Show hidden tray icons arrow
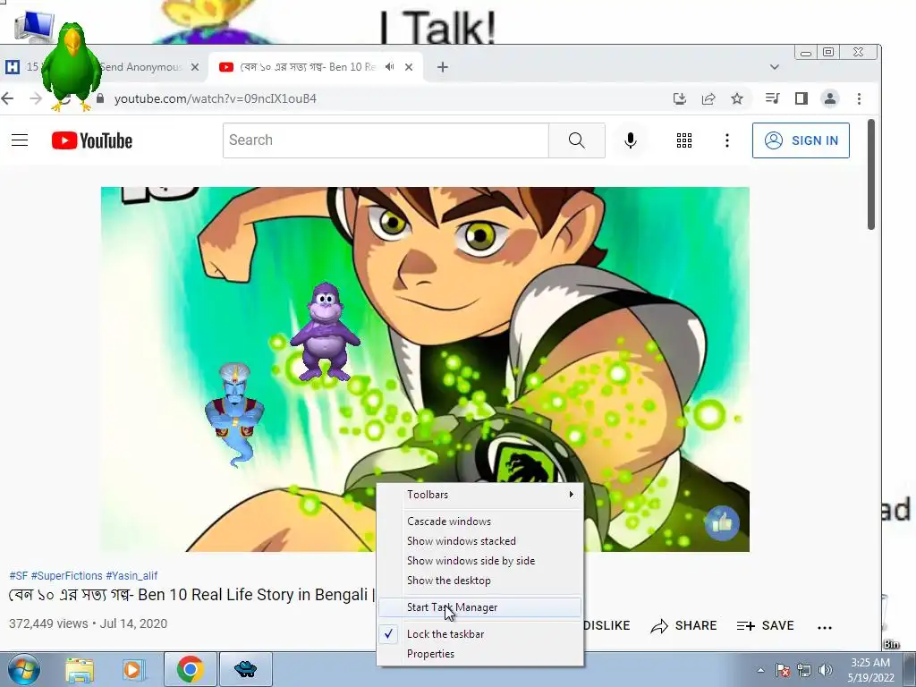Viewport: 916px width, 687px height. (x=760, y=670)
